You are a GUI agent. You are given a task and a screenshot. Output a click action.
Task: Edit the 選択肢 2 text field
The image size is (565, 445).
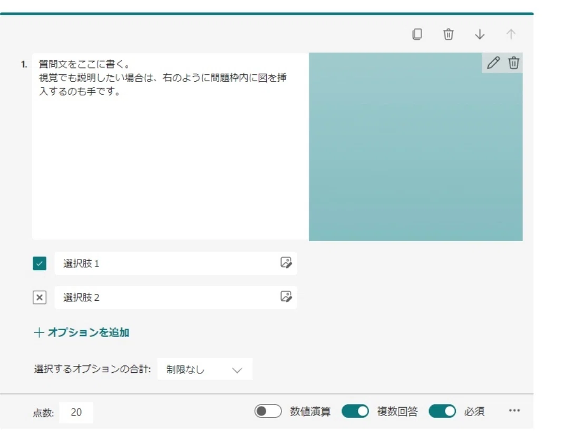click(176, 298)
